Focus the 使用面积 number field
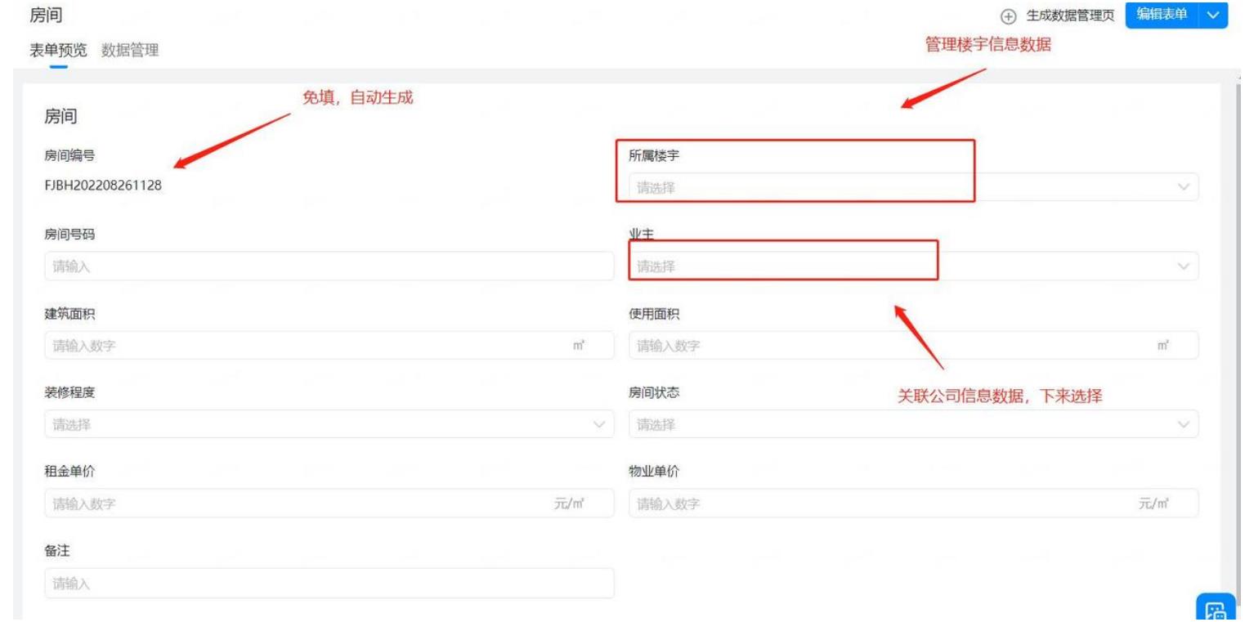 913,345
